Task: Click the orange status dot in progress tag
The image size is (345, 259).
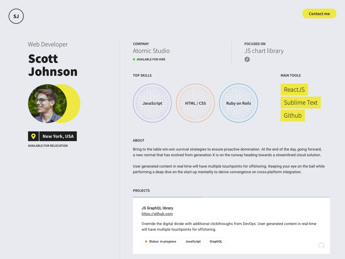Action: tap(146, 241)
